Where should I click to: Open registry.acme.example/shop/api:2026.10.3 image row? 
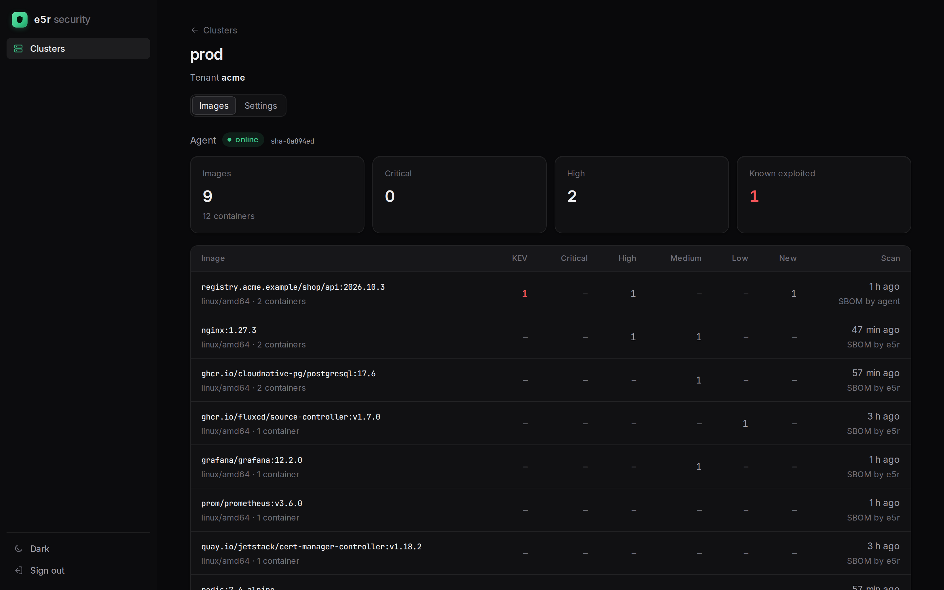(x=550, y=293)
